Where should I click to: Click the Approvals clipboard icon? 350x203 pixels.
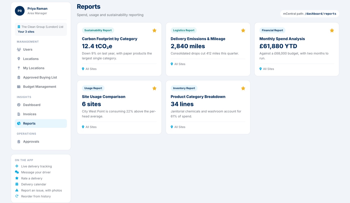[19, 141]
